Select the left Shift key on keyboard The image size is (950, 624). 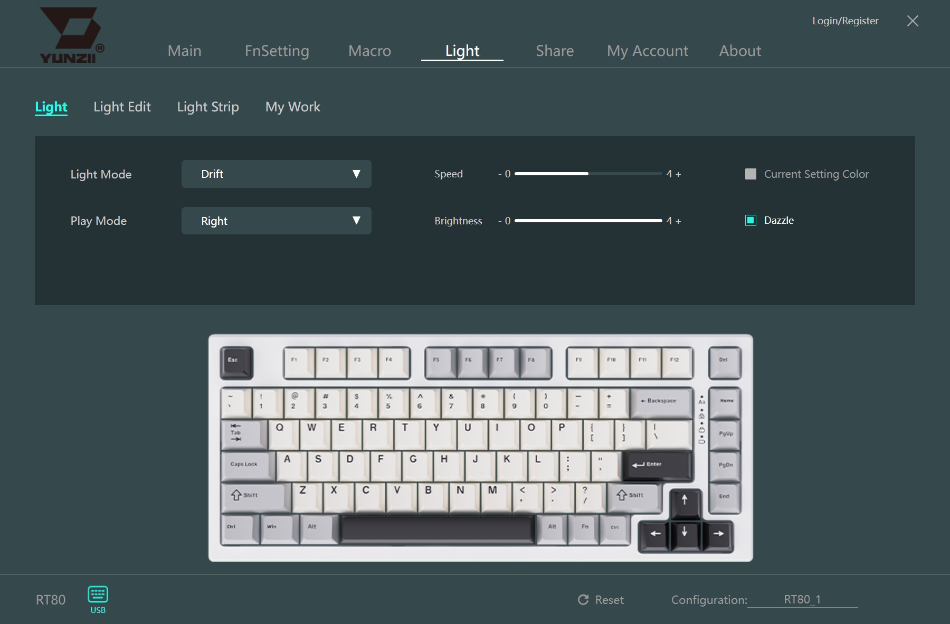(255, 497)
